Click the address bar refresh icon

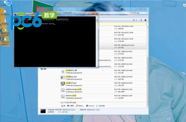coord(133,13)
